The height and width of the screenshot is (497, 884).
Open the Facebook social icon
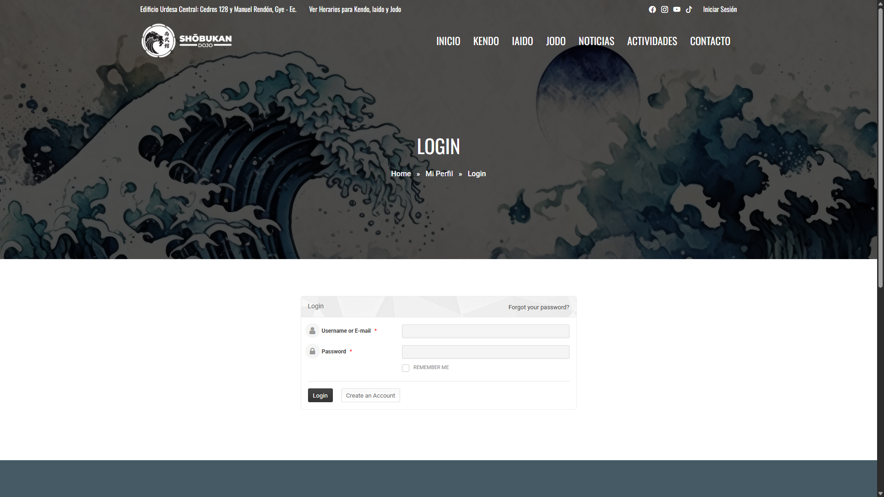pyautogui.click(x=652, y=9)
